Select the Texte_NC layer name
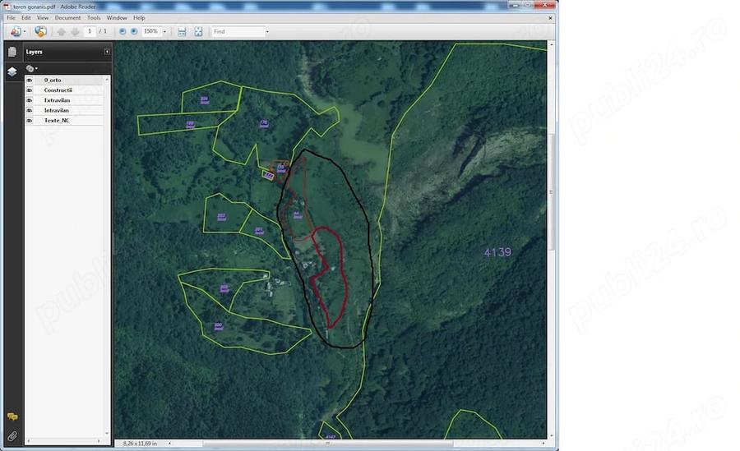 (x=57, y=121)
